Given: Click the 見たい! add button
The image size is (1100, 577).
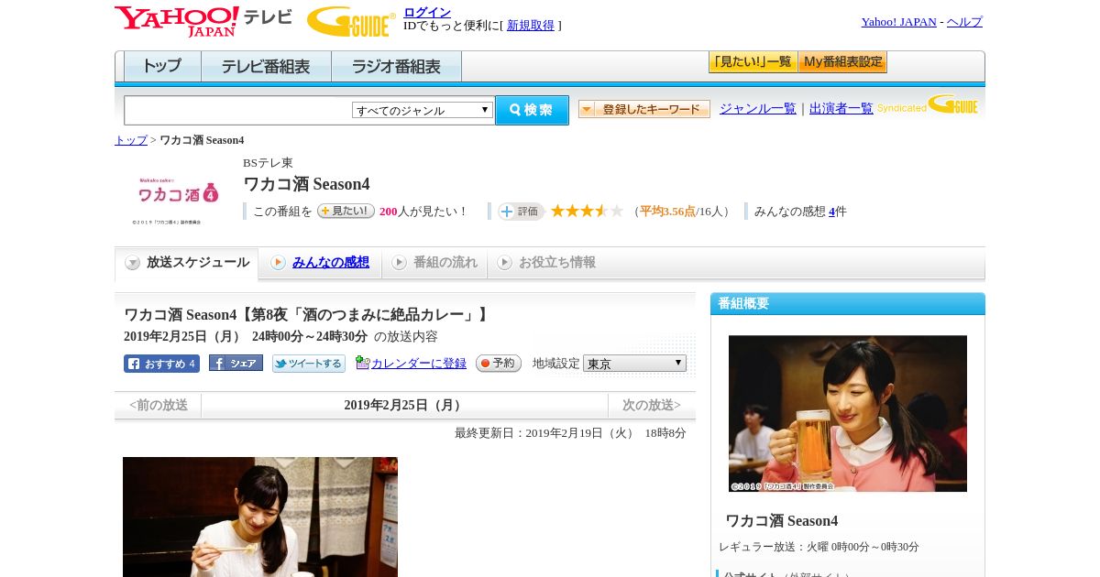Looking at the screenshot, I should [346, 211].
